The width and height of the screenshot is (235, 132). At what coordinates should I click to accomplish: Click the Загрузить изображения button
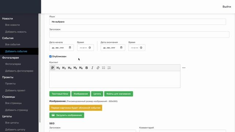(x=67, y=115)
